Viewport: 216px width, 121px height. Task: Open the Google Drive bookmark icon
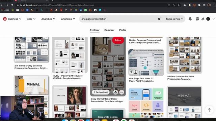[76, 10]
